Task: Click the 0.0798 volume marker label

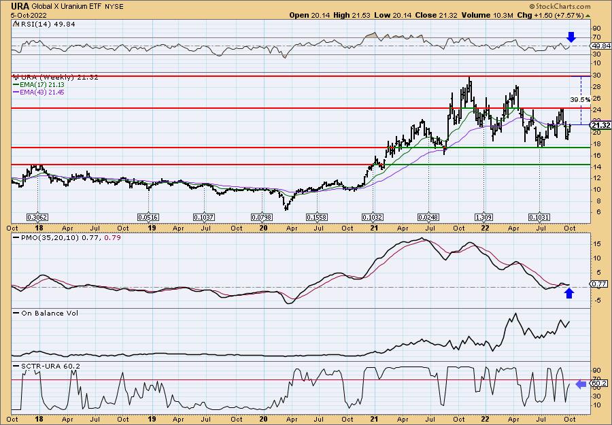Action: (x=262, y=217)
